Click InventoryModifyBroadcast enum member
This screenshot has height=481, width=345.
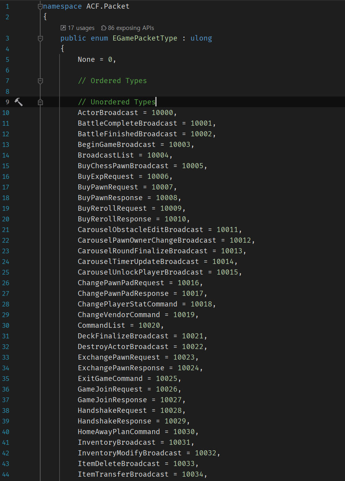point(130,453)
